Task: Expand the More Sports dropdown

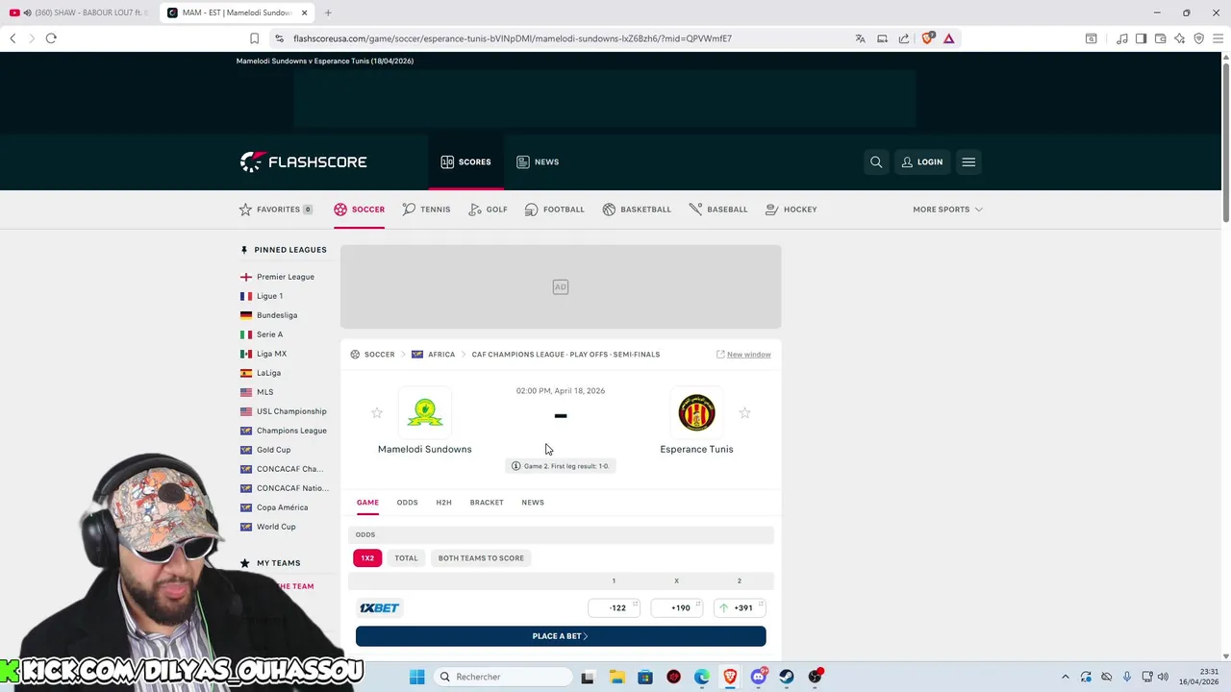Action: coord(947,210)
